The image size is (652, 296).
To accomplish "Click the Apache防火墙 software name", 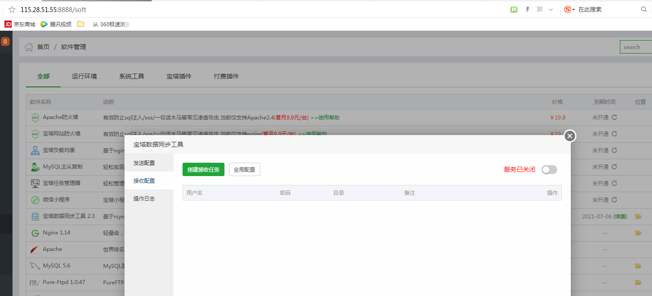I will tap(61, 117).
